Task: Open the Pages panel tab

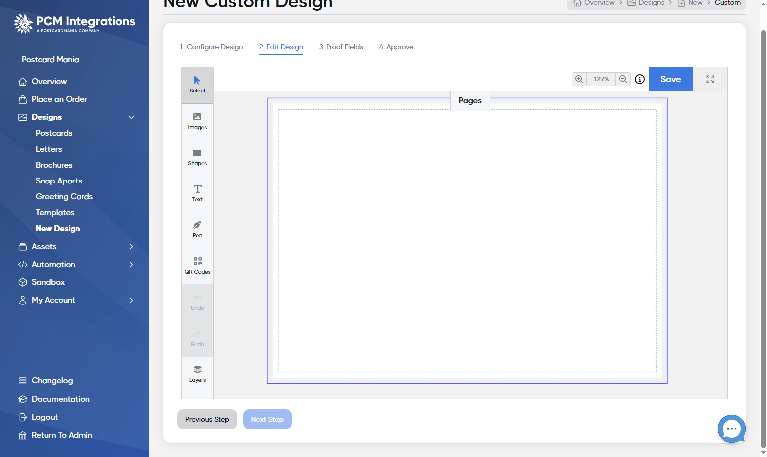Action: [470, 100]
